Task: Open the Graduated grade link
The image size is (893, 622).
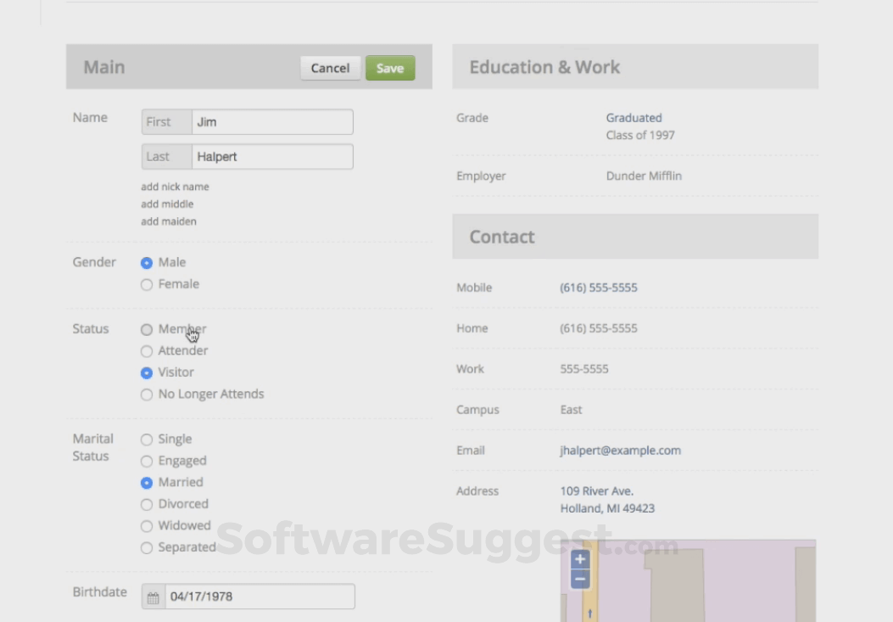Action: (x=633, y=118)
